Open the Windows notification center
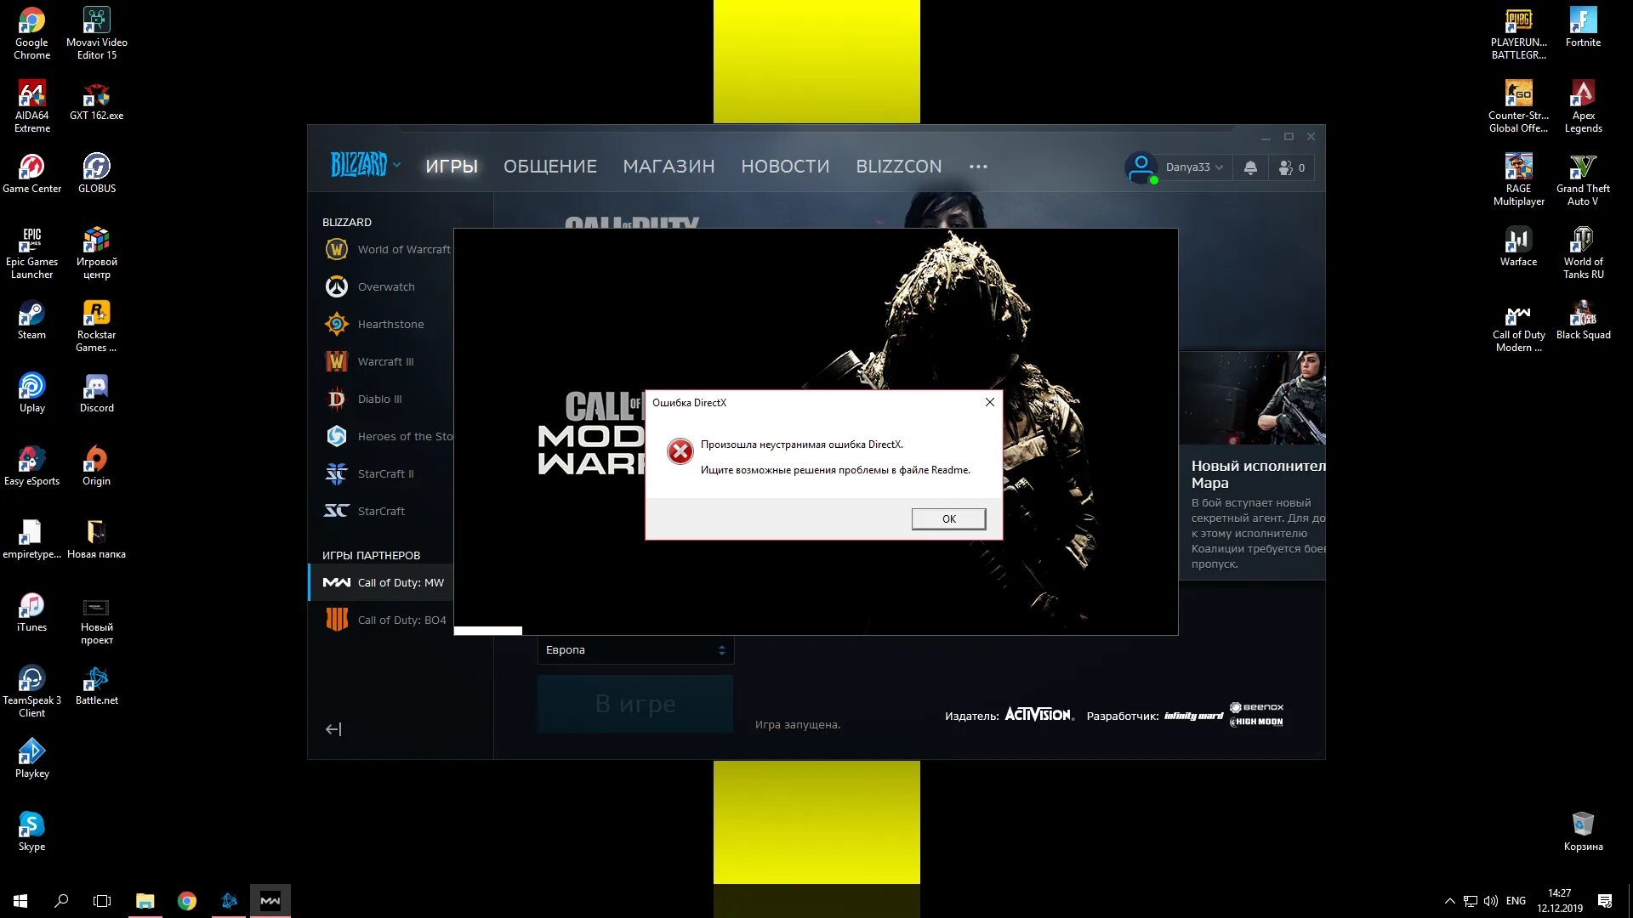The height and width of the screenshot is (918, 1633). pos(1605,901)
